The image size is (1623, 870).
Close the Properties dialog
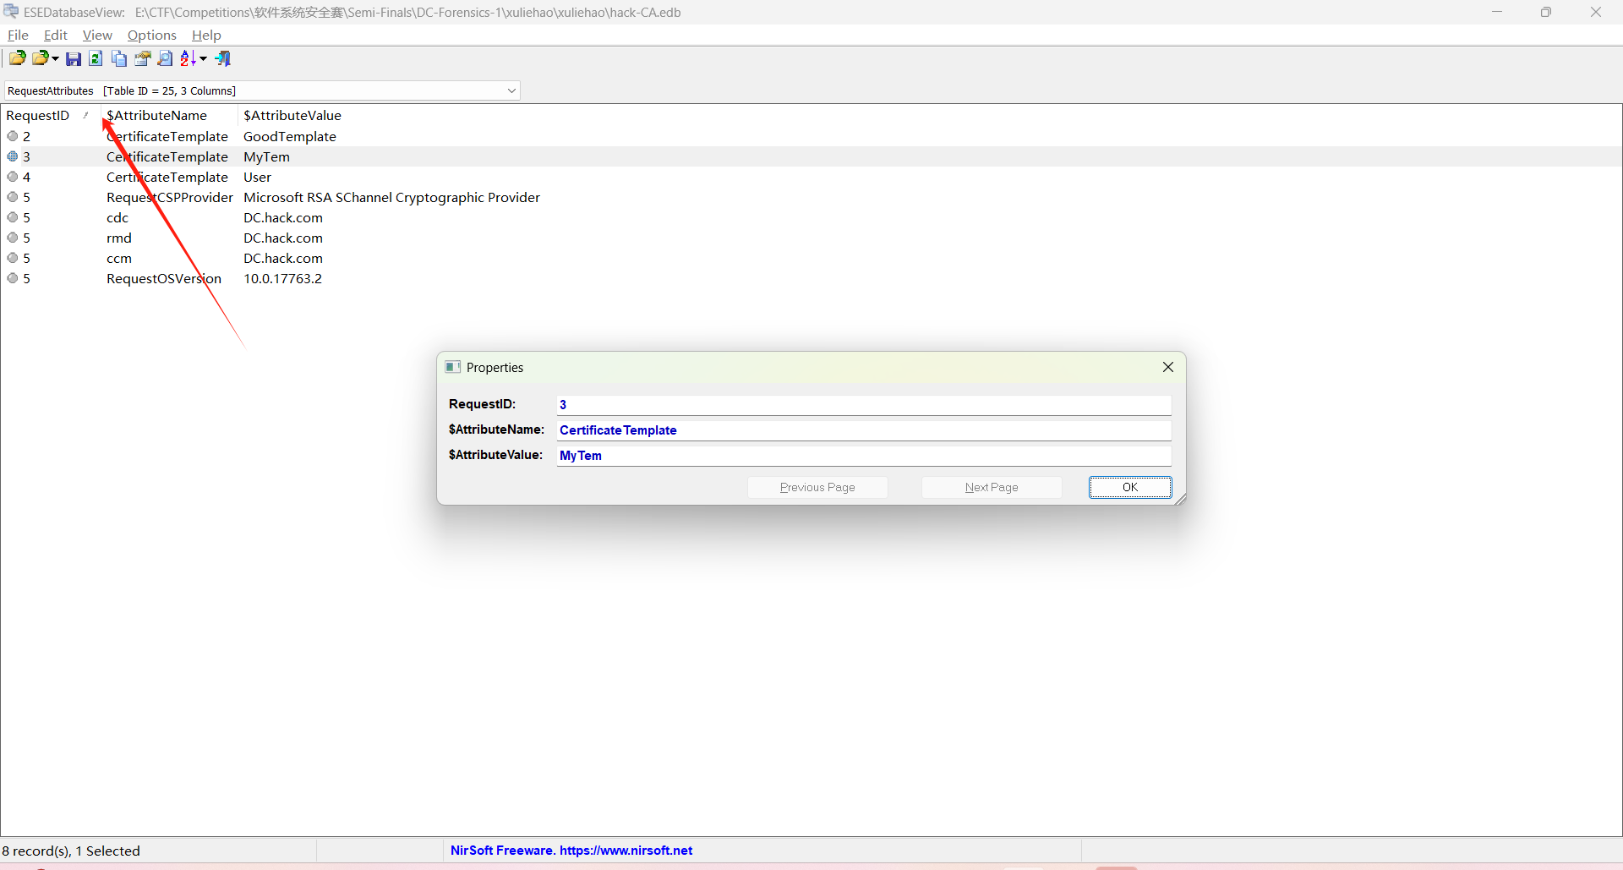1167,367
